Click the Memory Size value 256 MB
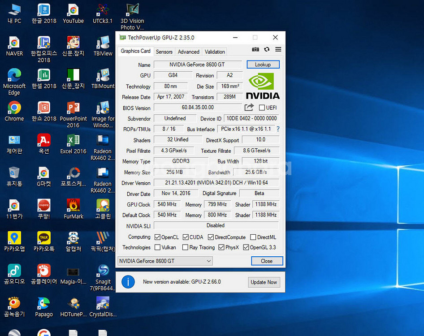The width and height of the screenshot is (424, 336). [174, 172]
